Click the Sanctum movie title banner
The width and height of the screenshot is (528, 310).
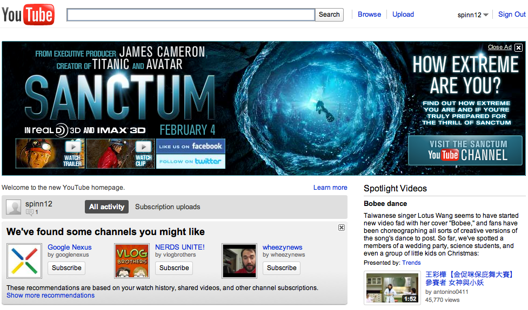pyautogui.click(x=120, y=98)
